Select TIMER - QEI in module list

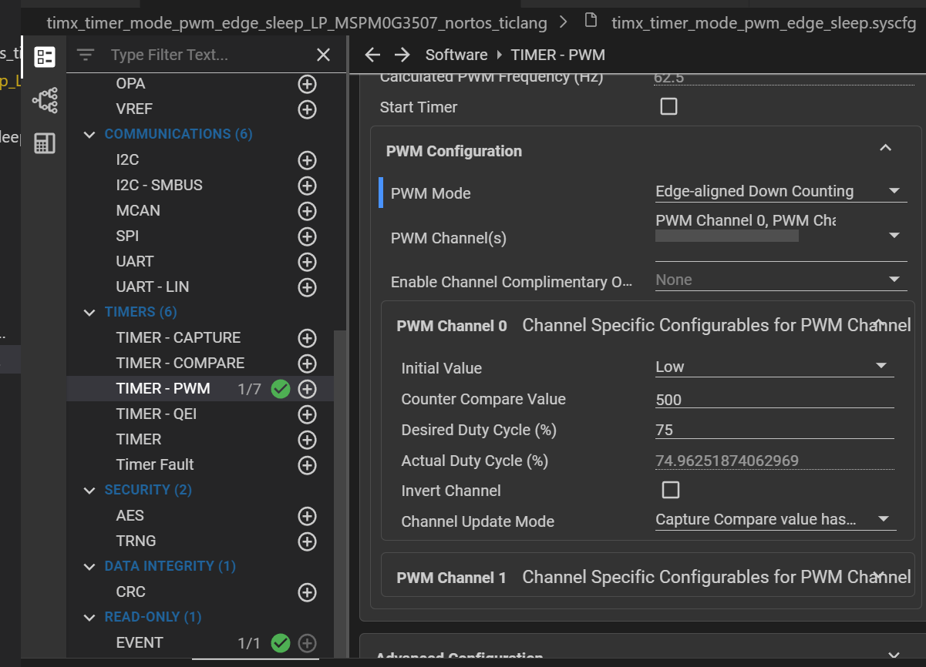[157, 414]
